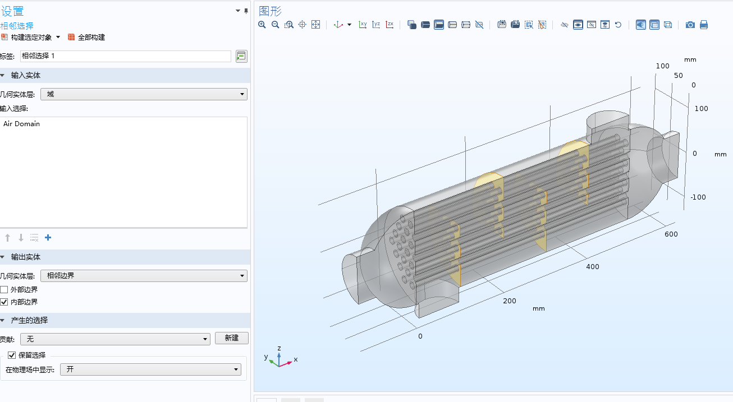Open the 构建选定对象 dropdown arrow
733x402 pixels.
pos(58,37)
